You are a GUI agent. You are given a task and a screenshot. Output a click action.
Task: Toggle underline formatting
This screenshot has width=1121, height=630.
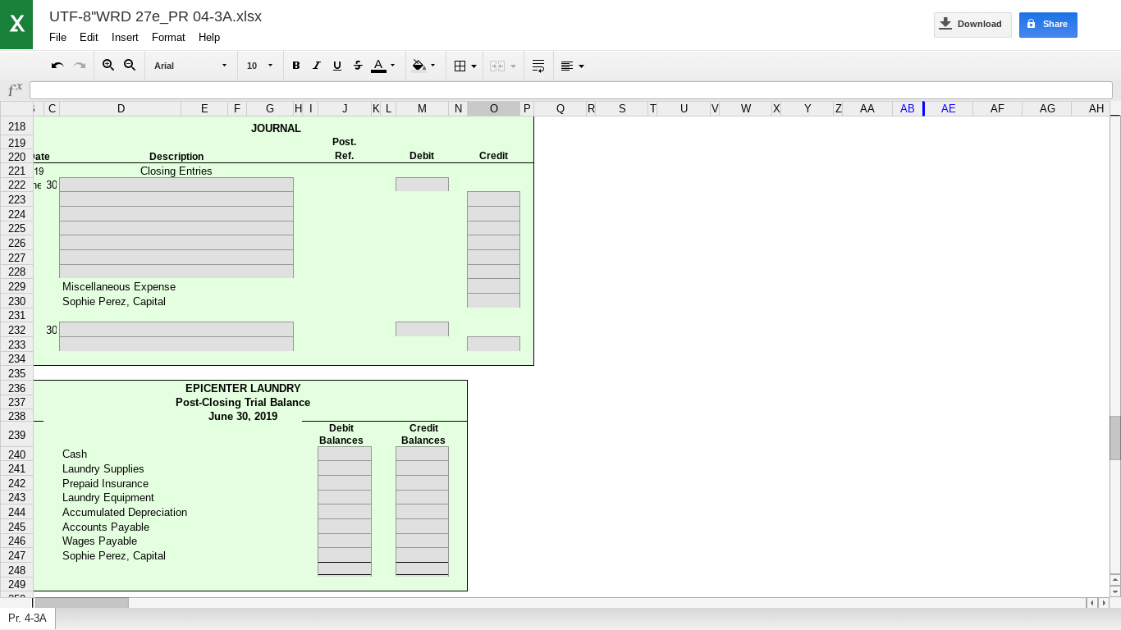(x=337, y=66)
